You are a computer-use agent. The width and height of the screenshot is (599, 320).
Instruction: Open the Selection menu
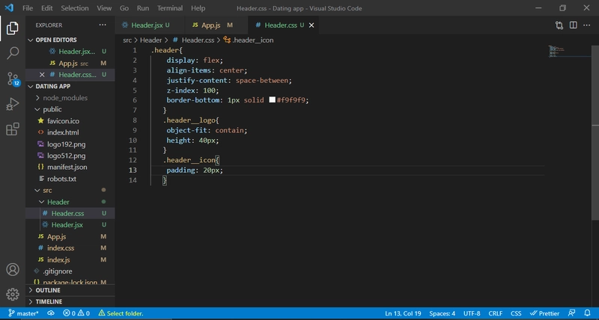[75, 8]
